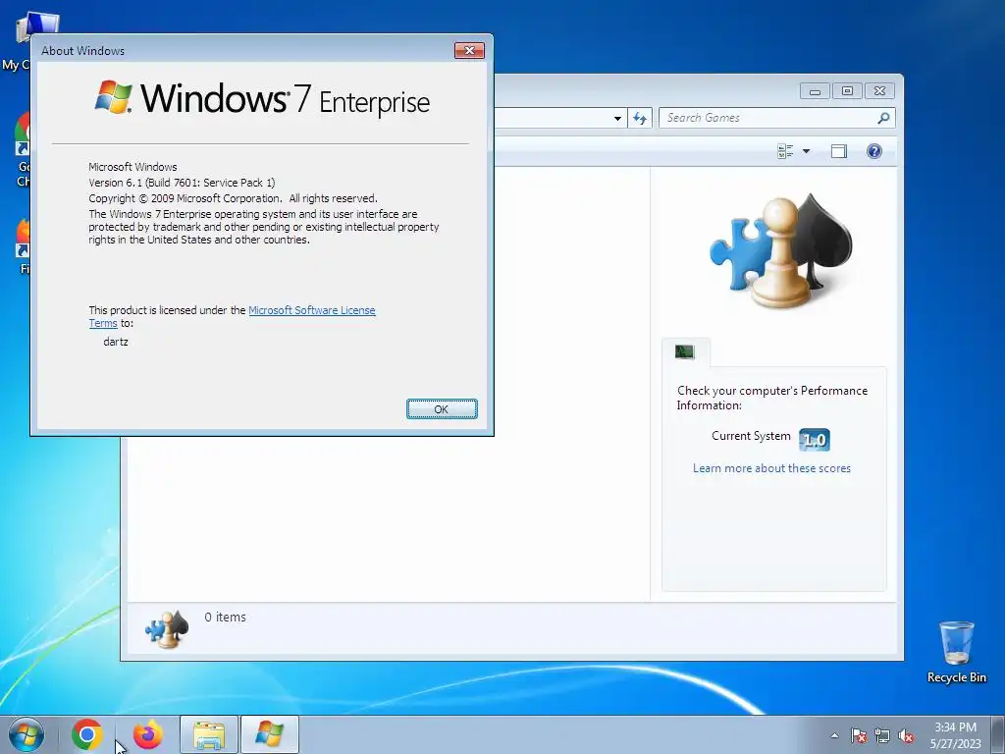1005x754 pixels.
Task: Select the Google Chrome desktop shortcut
Action: [23, 149]
